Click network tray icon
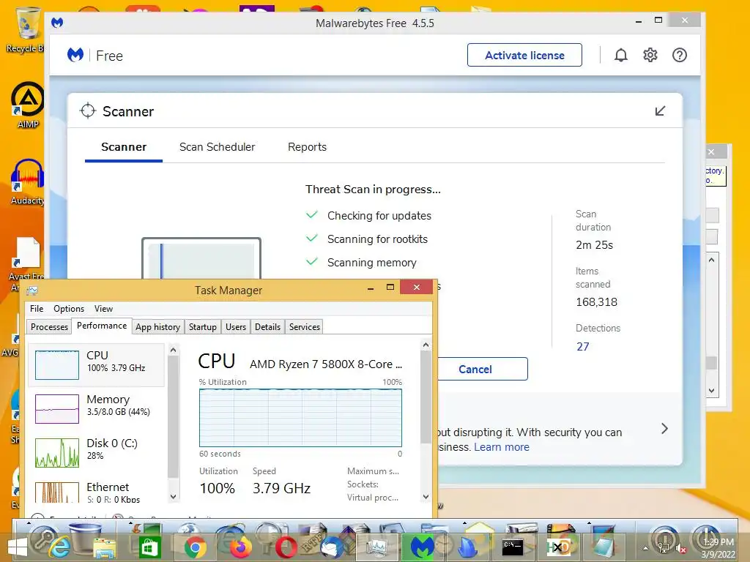The height and width of the screenshot is (562, 750). point(664,549)
